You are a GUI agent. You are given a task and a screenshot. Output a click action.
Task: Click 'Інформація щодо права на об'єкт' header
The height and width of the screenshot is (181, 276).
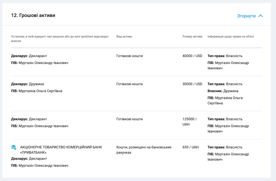(231, 36)
